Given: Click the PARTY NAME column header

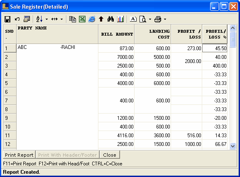Looking at the screenshot, I should (x=57, y=34).
